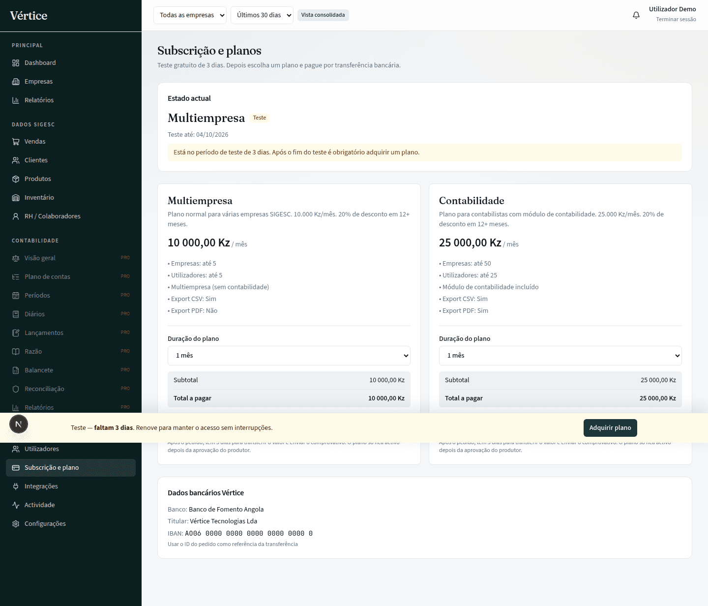Image resolution: width=708 pixels, height=606 pixels.
Task: Click the Dashboard grid icon in sidebar
Action: point(16,63)
